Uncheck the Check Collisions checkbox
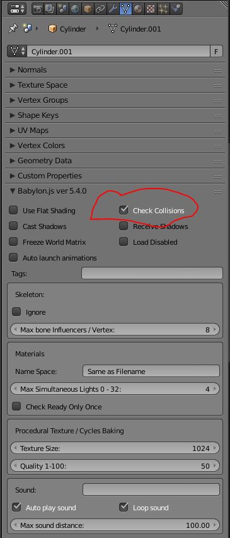Image resolution: width=230 pixels, height=538 pixels. (x=124, y=210)
